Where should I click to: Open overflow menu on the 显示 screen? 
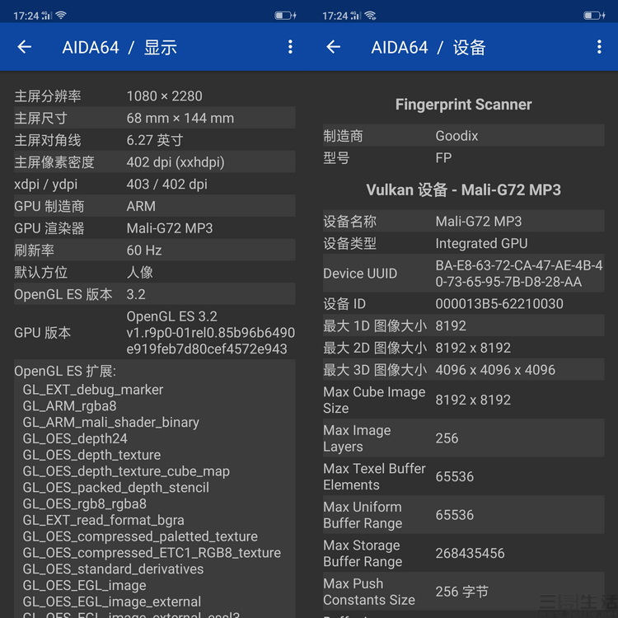pos(290,47)
